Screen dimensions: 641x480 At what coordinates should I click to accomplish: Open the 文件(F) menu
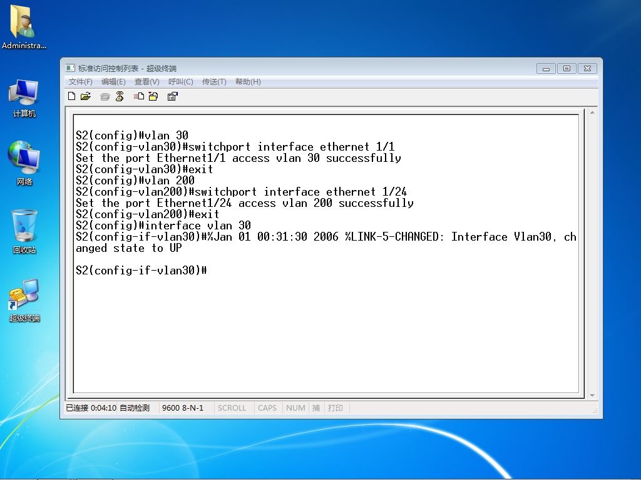[x=81, y=82]
